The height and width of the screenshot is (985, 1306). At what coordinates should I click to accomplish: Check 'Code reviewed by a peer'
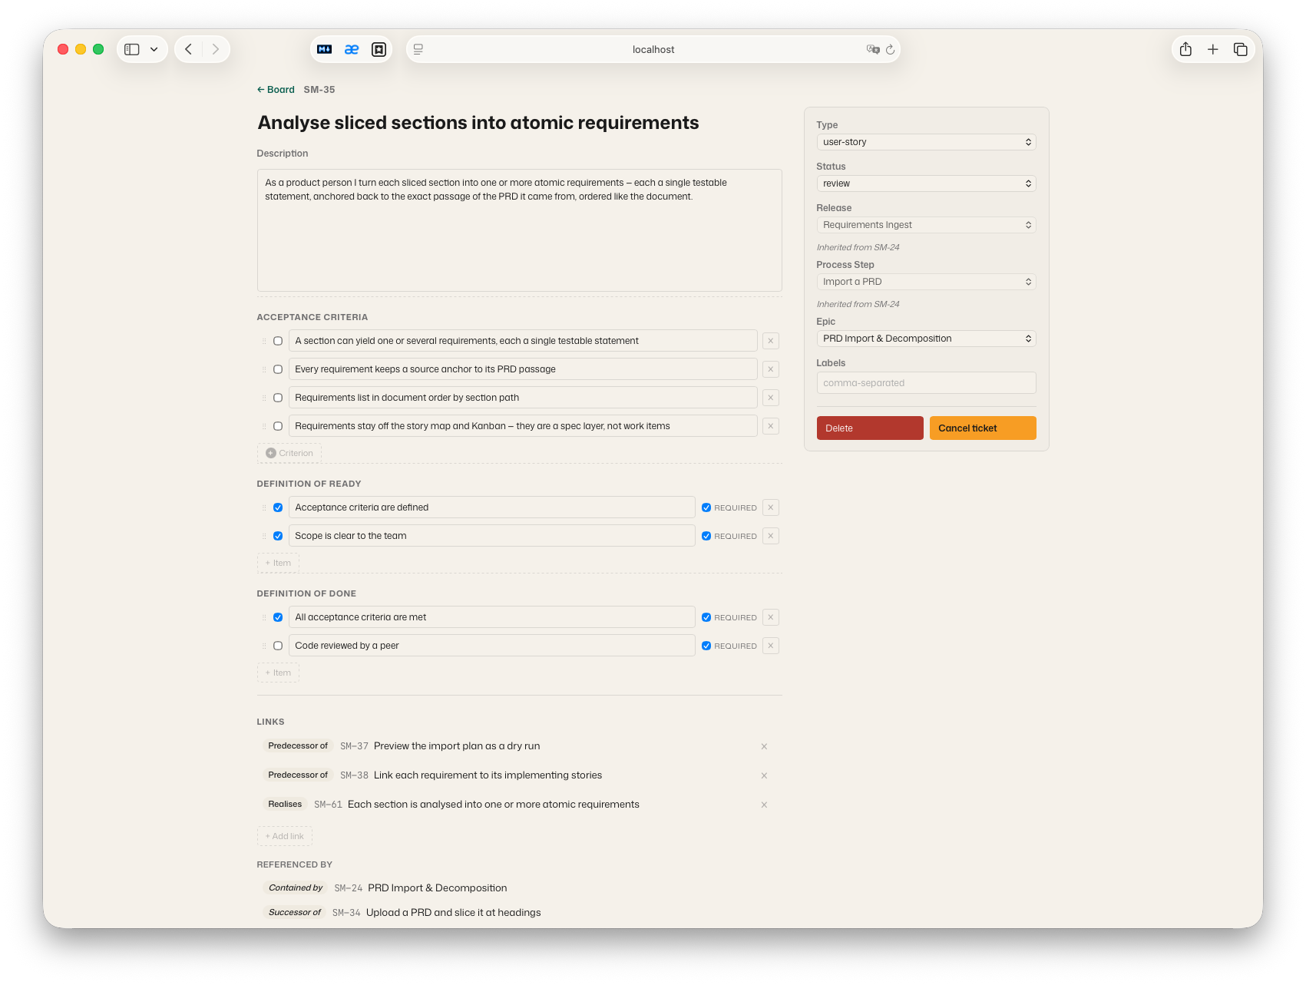278,646
